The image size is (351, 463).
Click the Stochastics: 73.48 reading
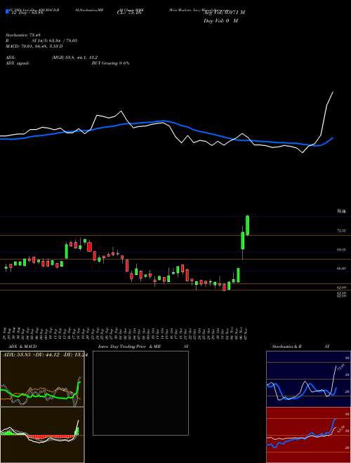click(22, 35)
